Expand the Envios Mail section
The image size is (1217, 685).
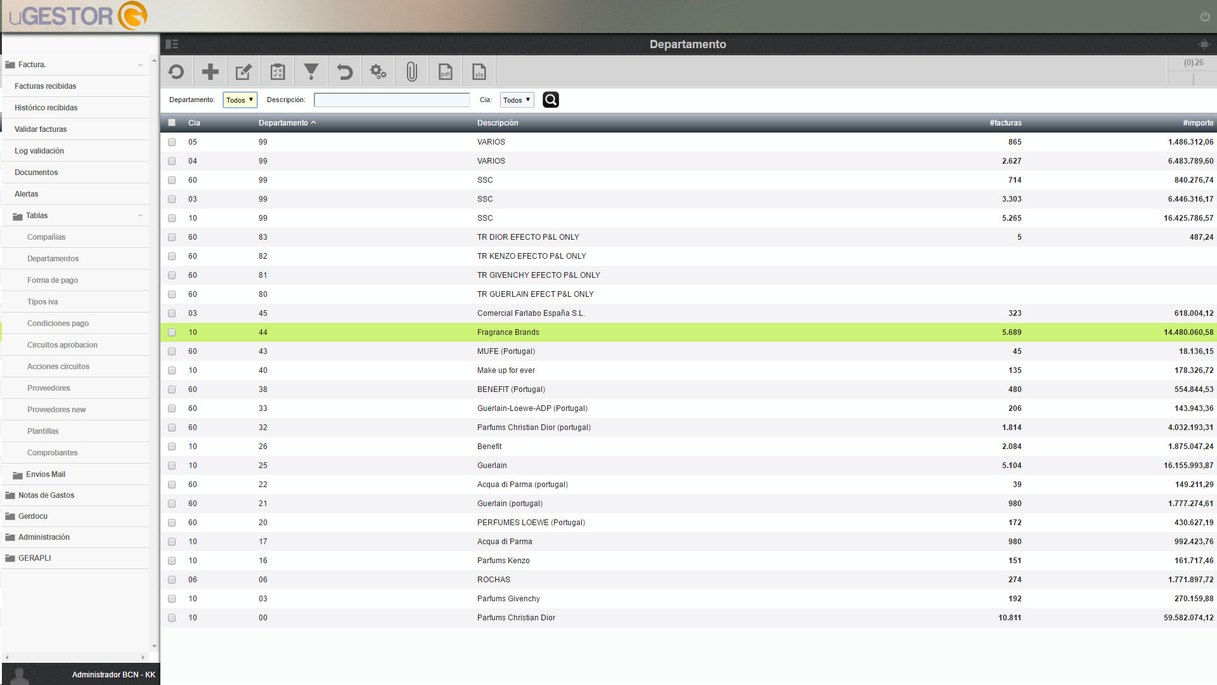click(46, 474)
